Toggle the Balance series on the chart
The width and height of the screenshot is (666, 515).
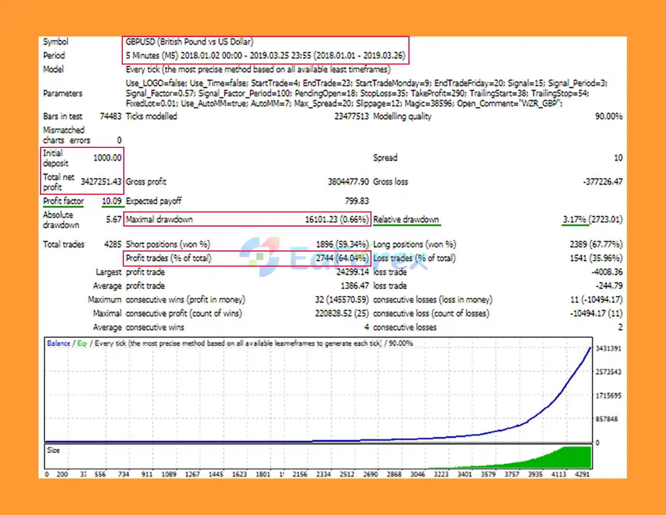point(59,343)
